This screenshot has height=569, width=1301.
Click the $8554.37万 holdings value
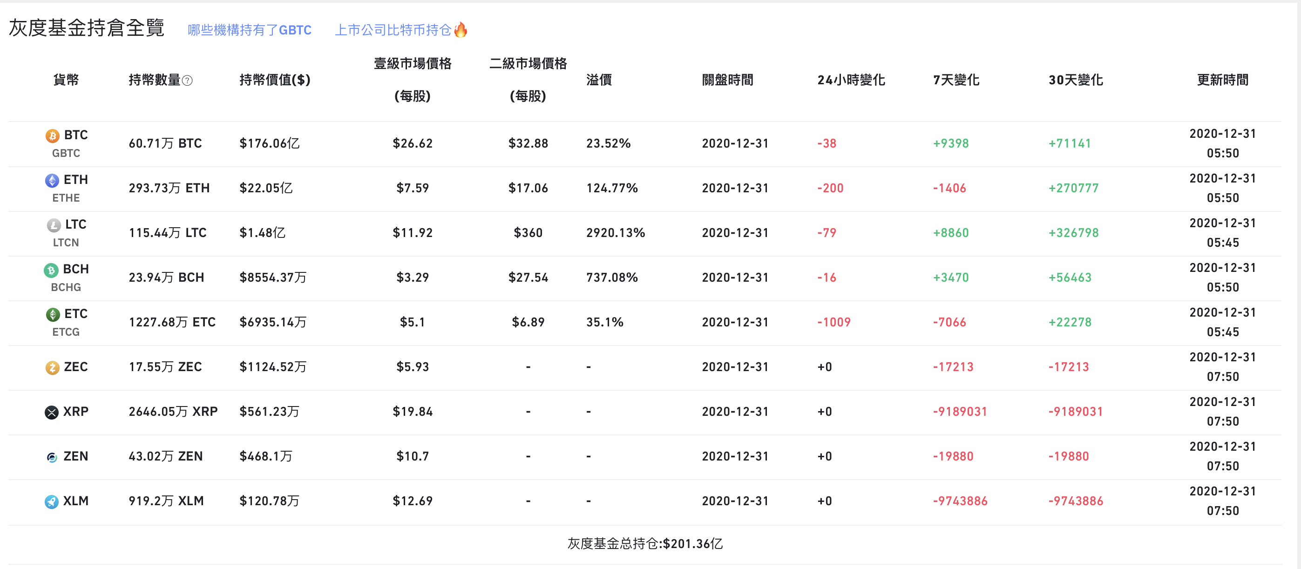273,278
